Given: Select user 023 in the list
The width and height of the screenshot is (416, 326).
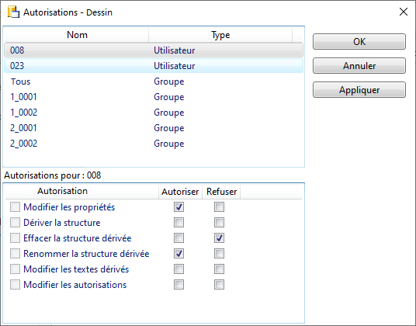Looking at the screenshot, I should point(154,66).
